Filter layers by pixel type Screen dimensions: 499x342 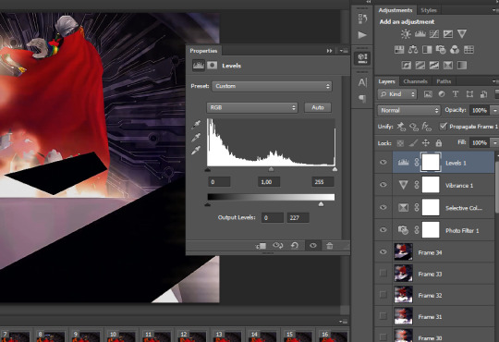pos(428,94)
